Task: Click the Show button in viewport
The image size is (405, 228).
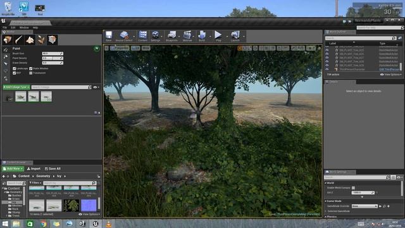Action: pos(146,48)
